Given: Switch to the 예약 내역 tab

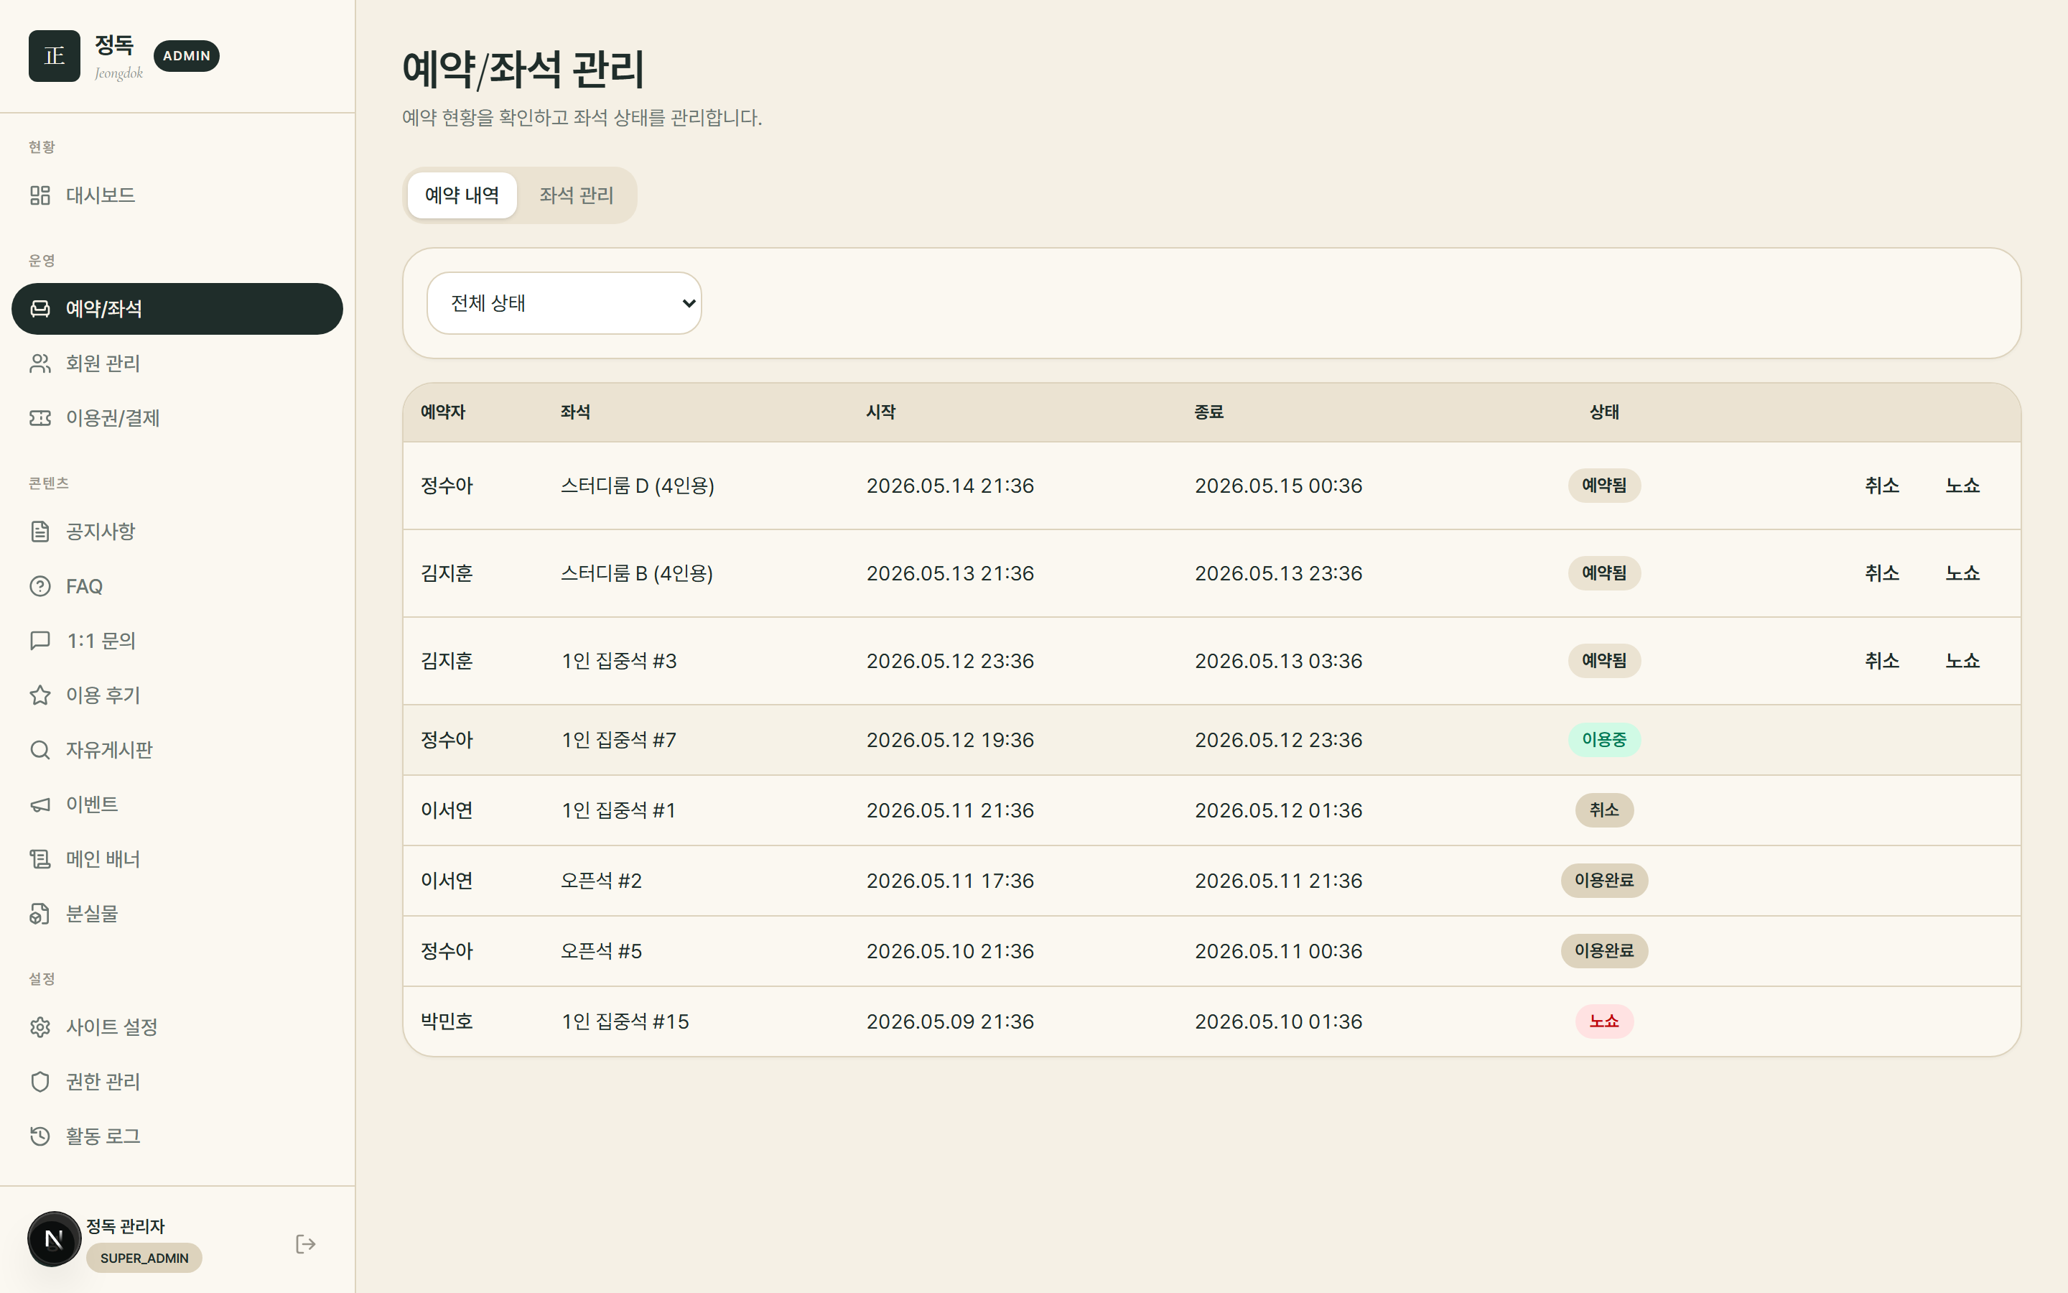Looking at the screenshot, I should point(462,195).
